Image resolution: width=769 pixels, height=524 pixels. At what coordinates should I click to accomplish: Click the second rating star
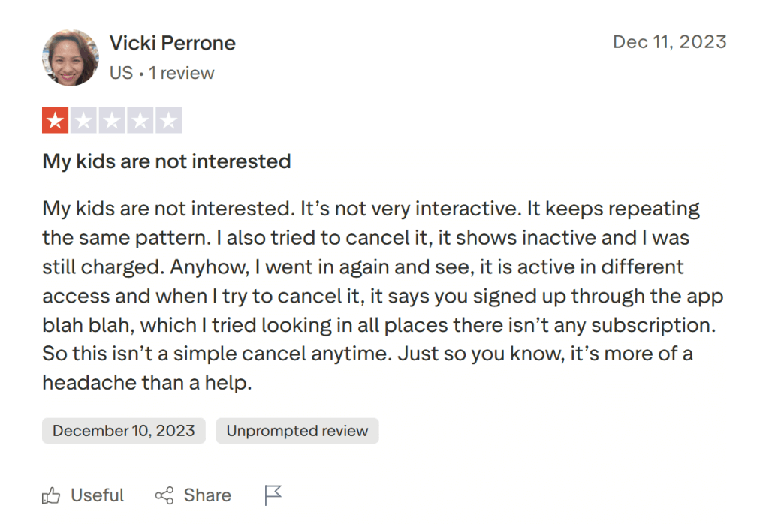tap(82, 119)
